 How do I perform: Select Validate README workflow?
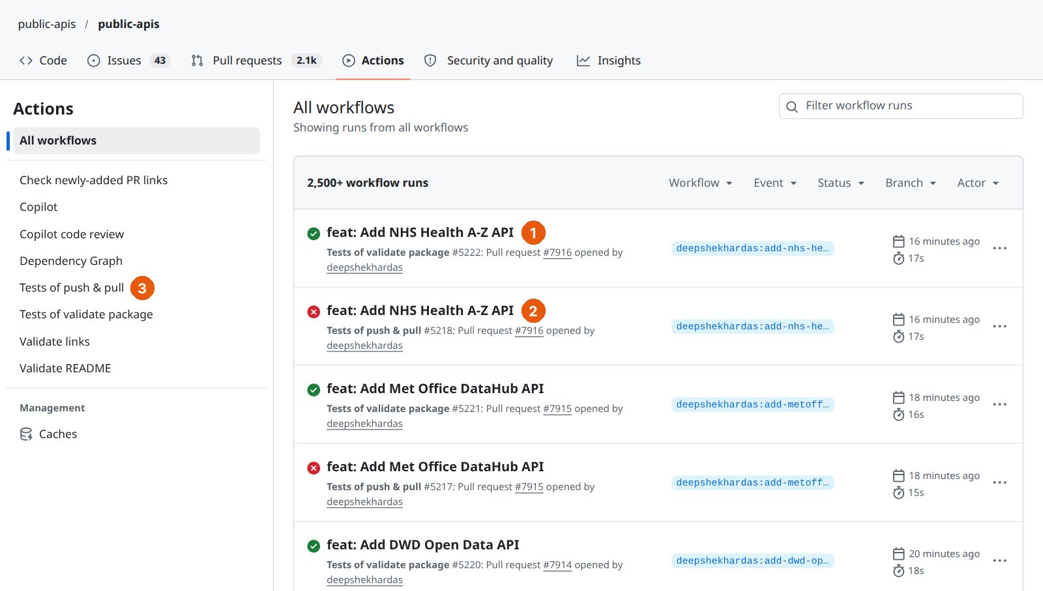point(65,368)
